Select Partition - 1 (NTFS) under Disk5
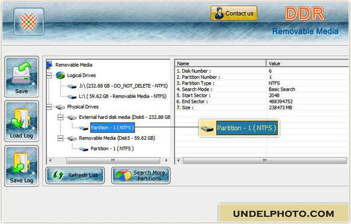The image size is (351, 224). tap(112, 148)
